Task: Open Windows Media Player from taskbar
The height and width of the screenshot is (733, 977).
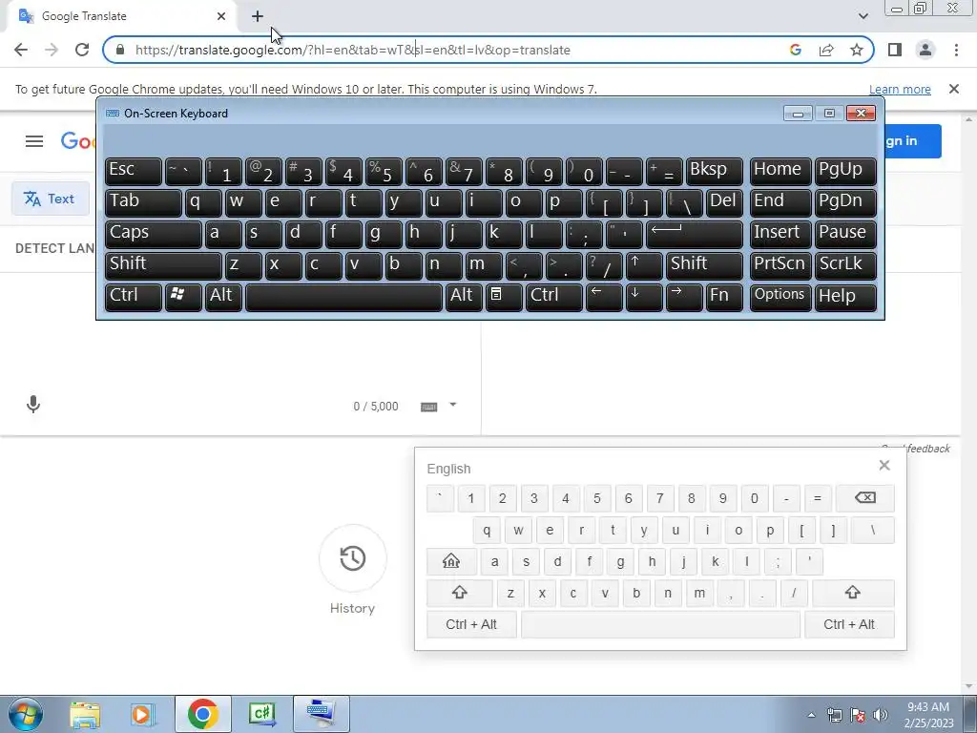Action: [142, 714]
